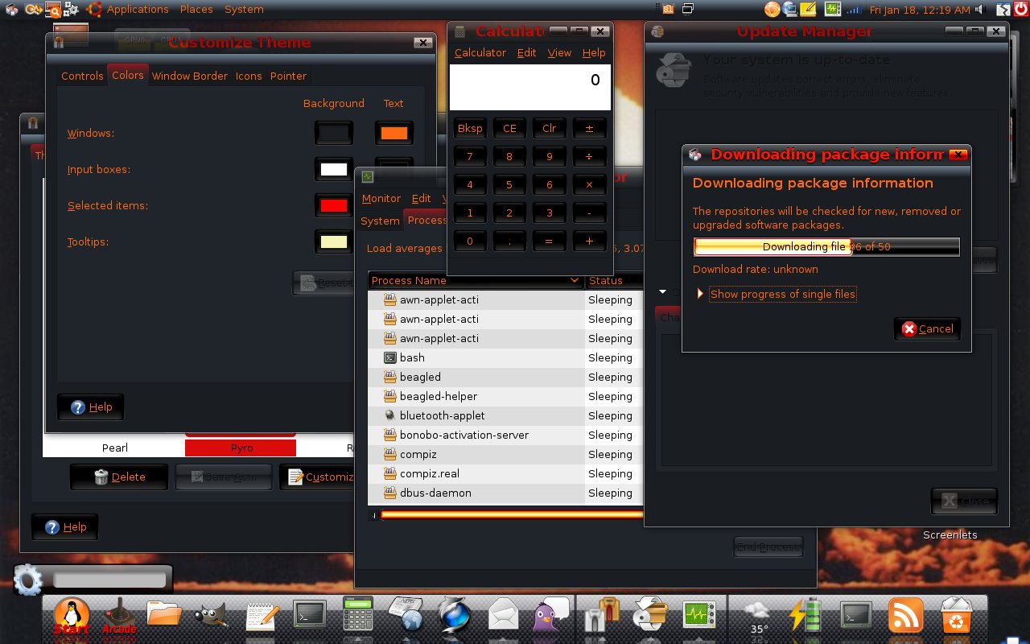1030x644 pixels.
Task: Select the dbus-daemon process row
Action: point(506,493)
